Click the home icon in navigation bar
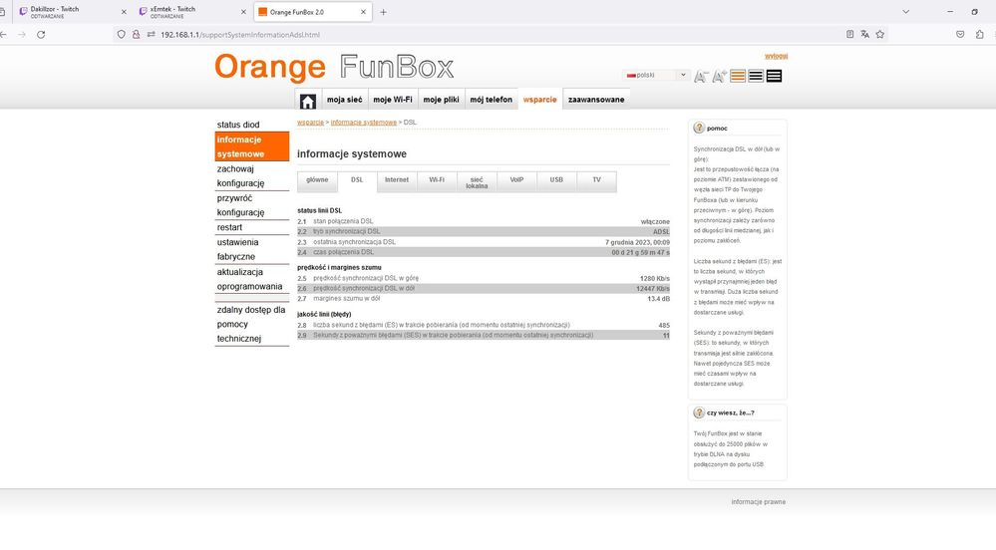 (308, 100)
